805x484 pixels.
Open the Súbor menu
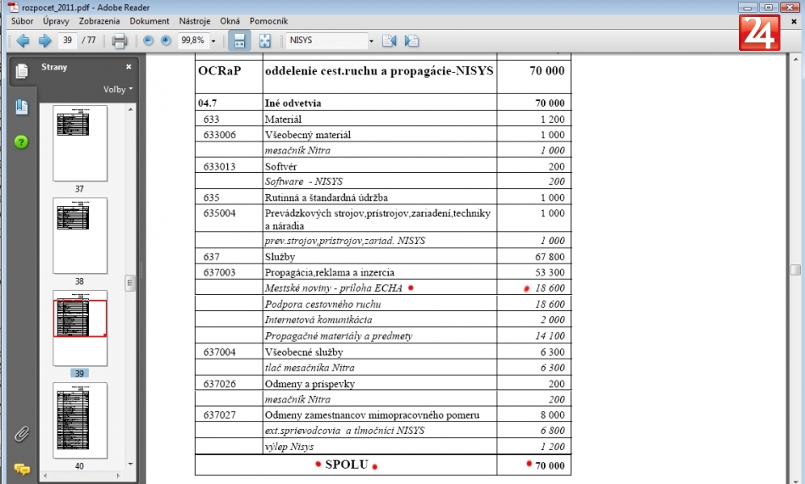pyautogui.click(x=22, y=20)
